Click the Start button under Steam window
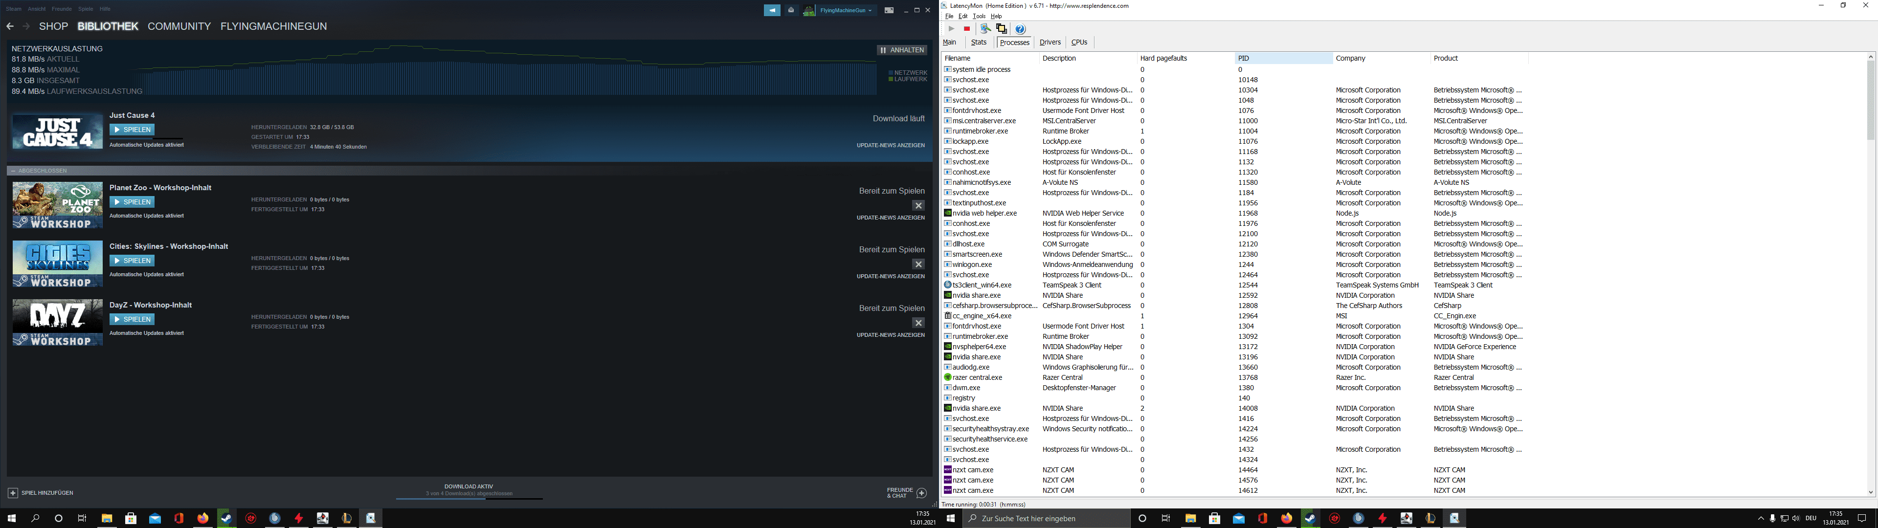Screen dimensions: 1878x528 tap(12, 519)
